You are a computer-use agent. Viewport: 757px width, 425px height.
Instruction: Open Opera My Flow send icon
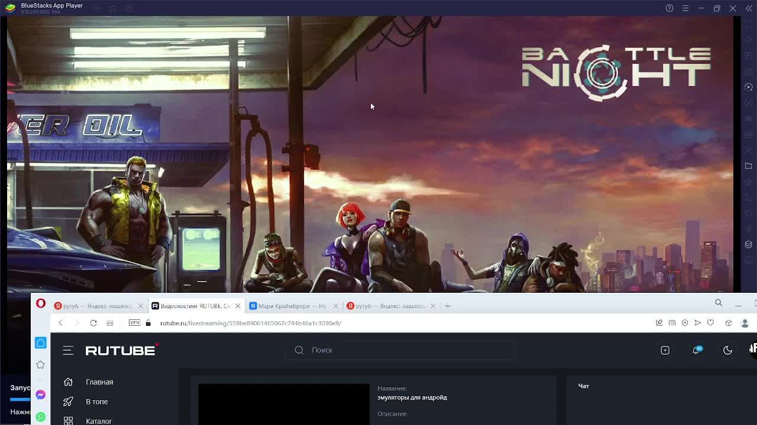pos(698,323)
